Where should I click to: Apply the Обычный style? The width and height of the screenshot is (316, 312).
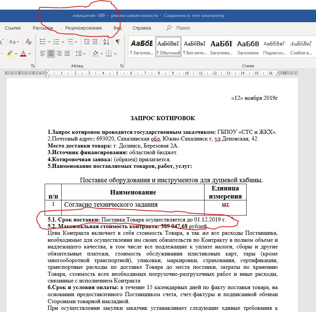tap(168, 47)
